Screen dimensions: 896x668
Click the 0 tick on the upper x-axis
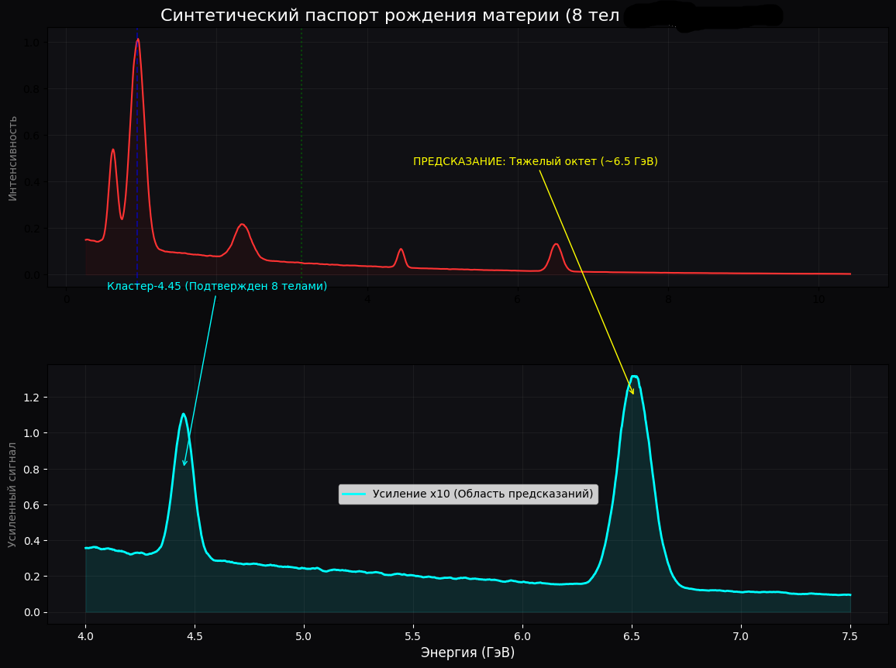67,299
